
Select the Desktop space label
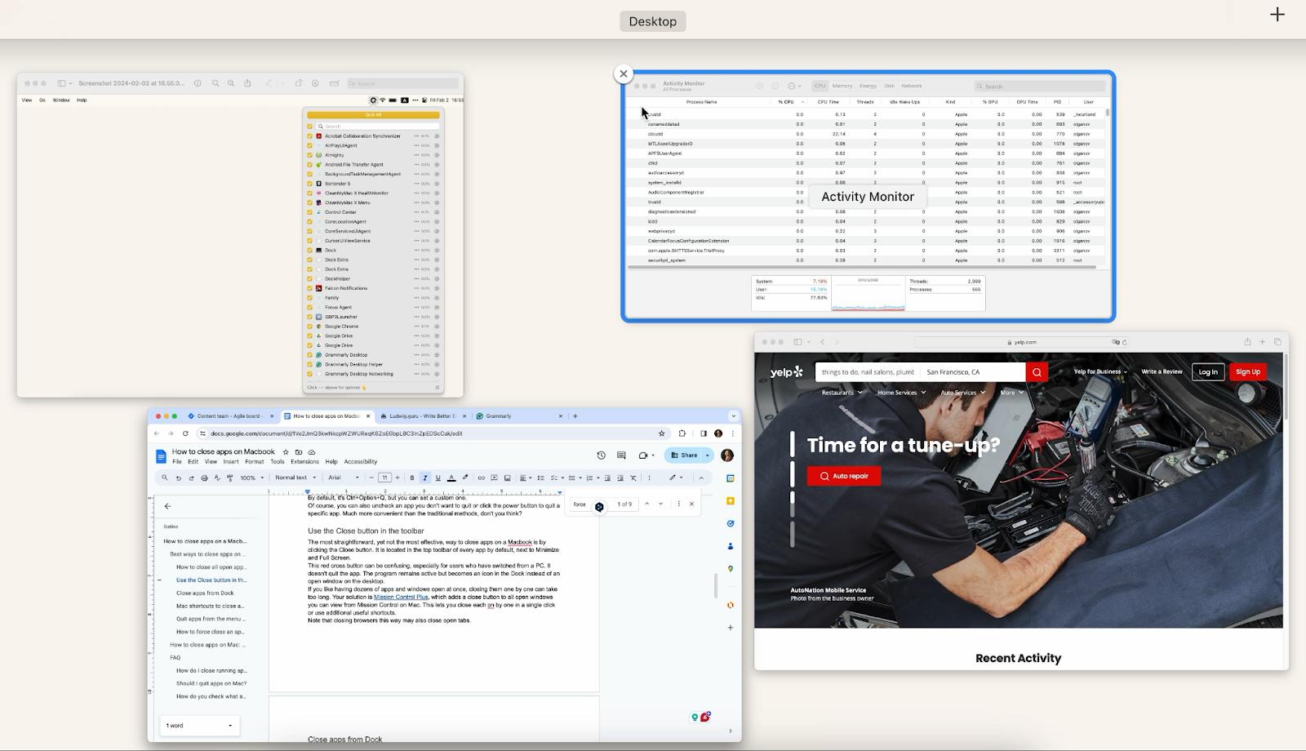point(653,21)
